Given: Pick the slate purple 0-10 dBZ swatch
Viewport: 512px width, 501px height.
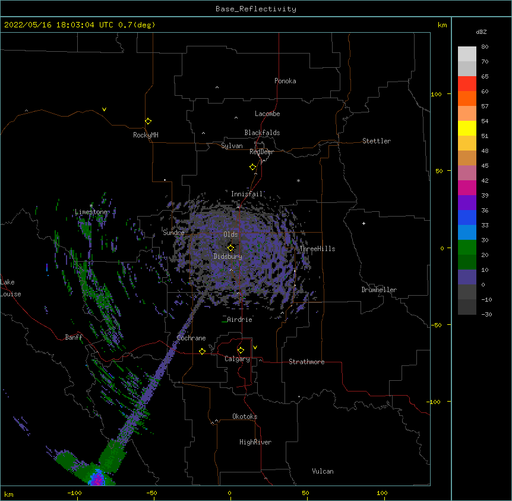Looking at the screenshot, I should (x=467, y=277).
